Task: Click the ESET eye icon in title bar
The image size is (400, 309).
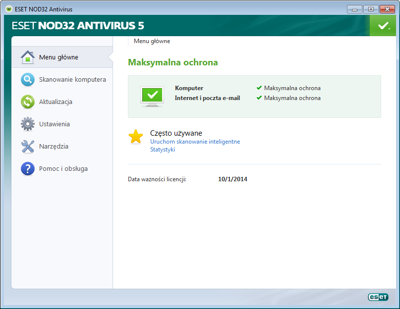Action: click(9, 9)
